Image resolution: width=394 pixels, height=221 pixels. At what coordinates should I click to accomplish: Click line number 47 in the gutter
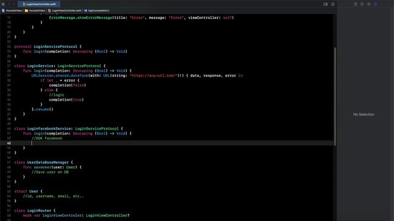(x=9, y=162)
